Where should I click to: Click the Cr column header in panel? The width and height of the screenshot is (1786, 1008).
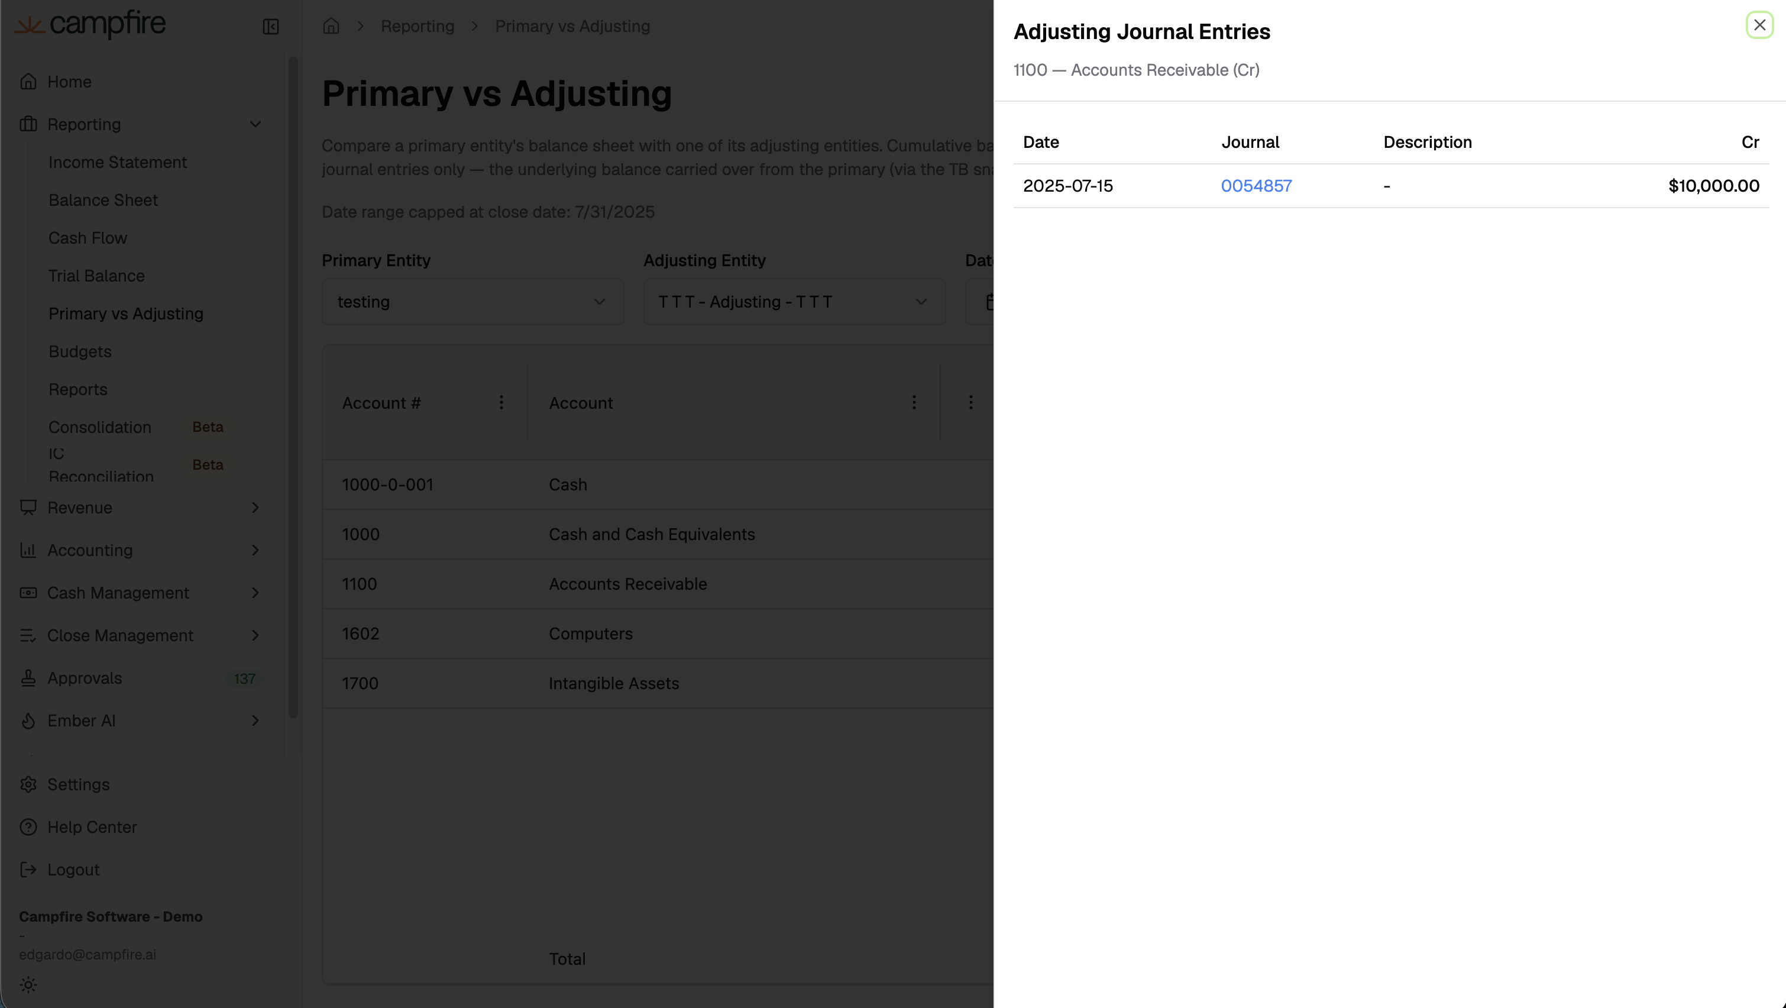pos(1750,142)
